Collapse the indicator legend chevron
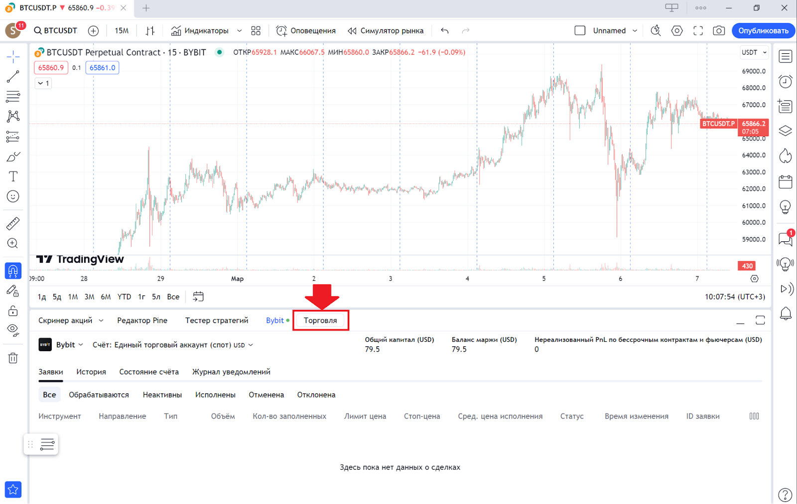Screen dimensions: 797x504 click(x=43, y=83)
